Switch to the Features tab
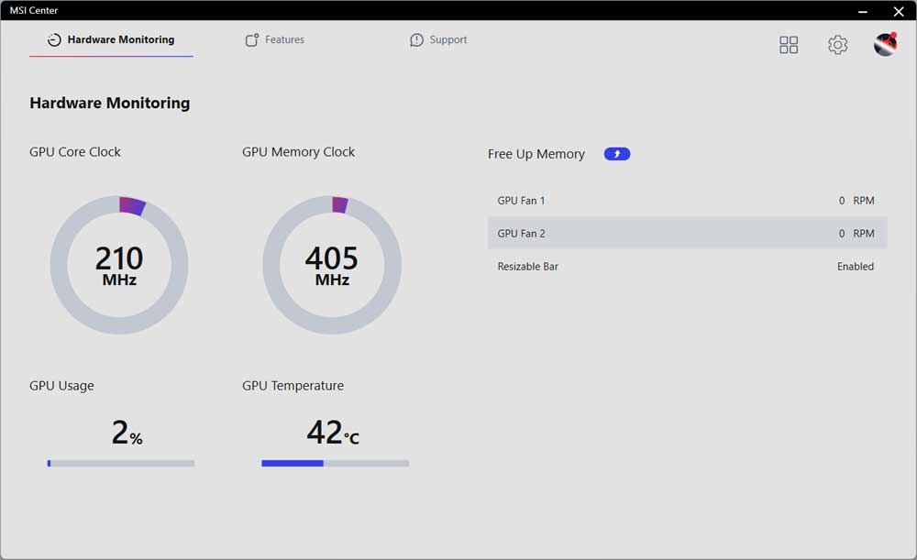 tap(275, 39)
